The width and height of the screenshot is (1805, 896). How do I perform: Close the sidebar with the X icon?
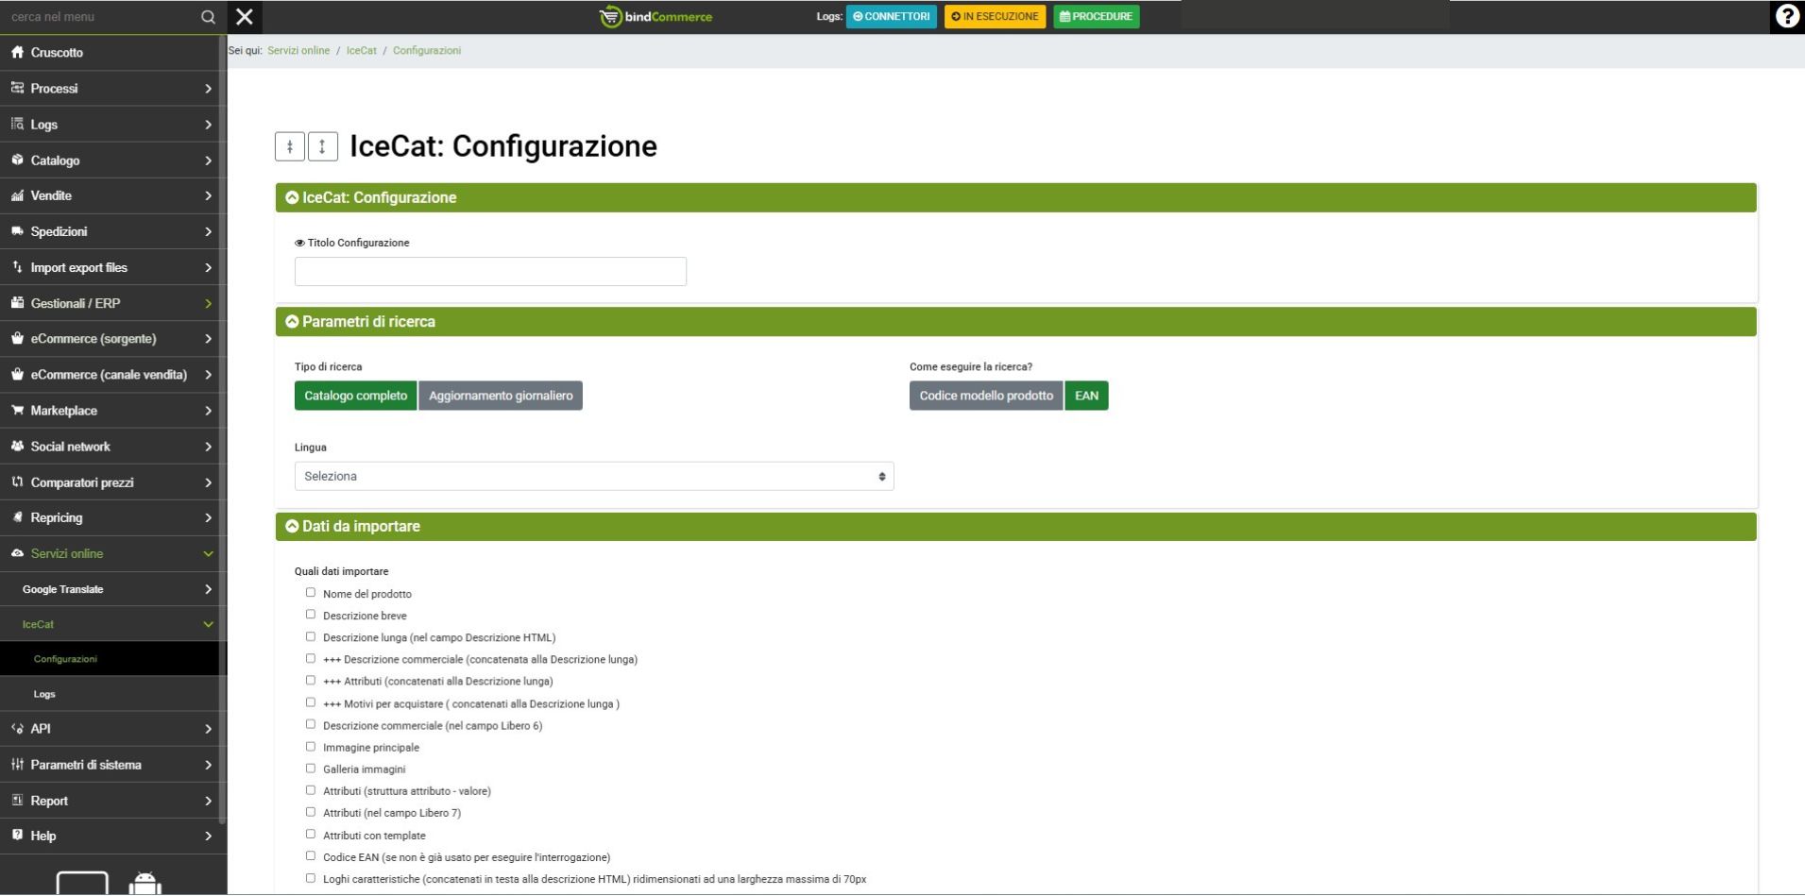[x=245, y=17]
